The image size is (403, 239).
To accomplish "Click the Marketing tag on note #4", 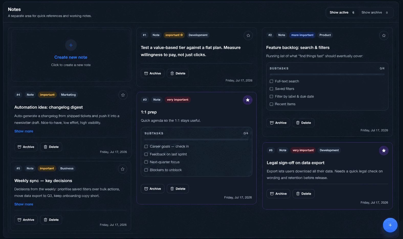I will coord(68,95).
